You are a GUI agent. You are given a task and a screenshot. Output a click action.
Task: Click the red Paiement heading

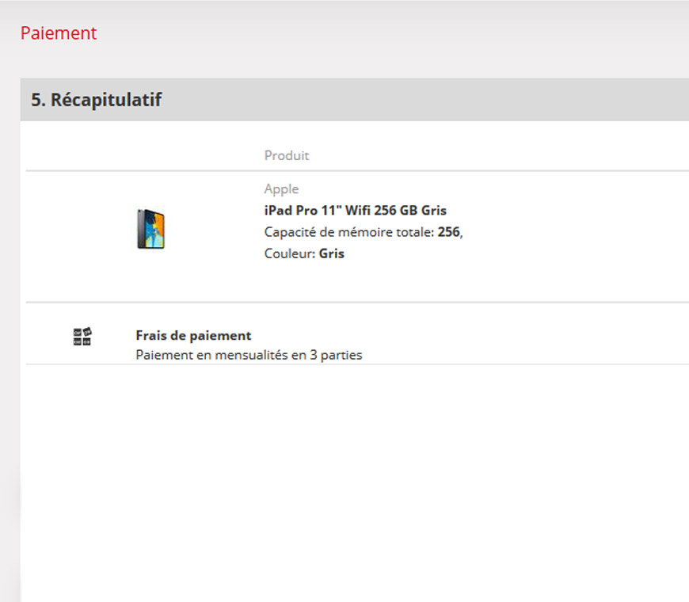[x=59, y=33]
